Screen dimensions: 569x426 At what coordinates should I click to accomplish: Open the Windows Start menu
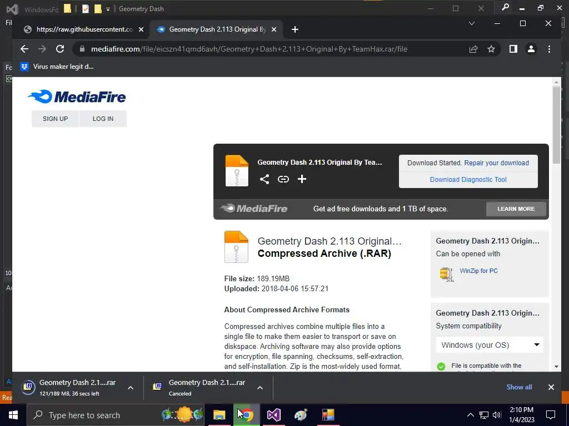pyautogui.click(x=13, y=415)
